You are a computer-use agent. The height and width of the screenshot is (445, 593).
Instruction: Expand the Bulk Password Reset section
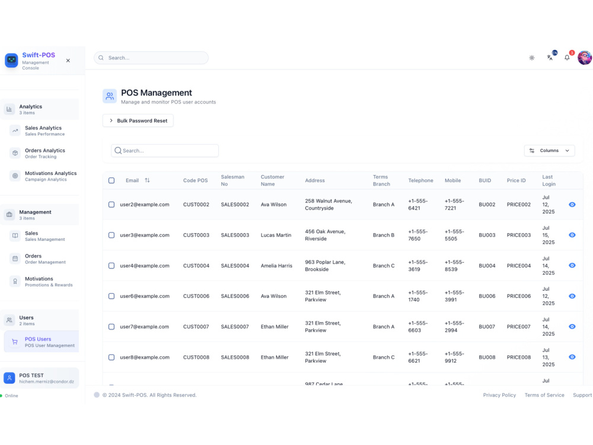point(138,120)
